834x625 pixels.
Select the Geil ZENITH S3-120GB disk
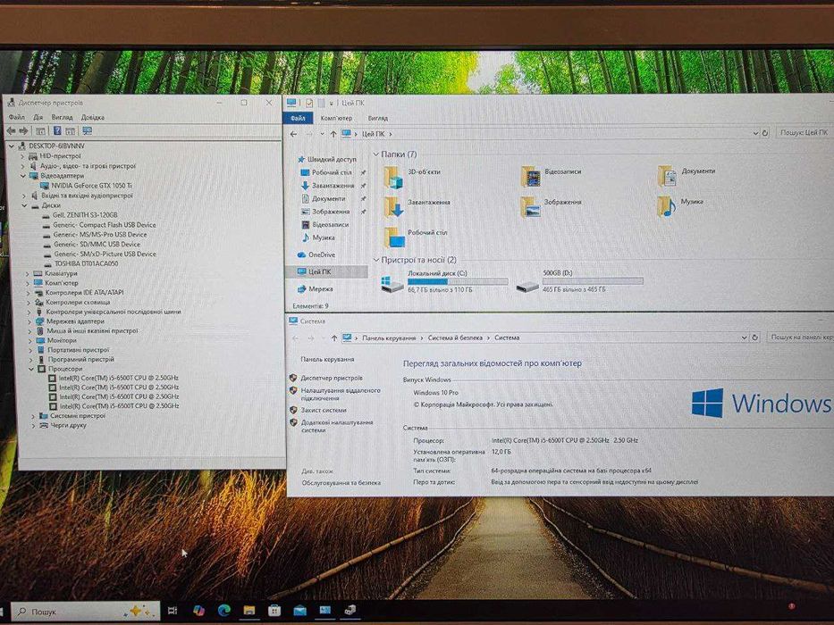pos(85,214)
